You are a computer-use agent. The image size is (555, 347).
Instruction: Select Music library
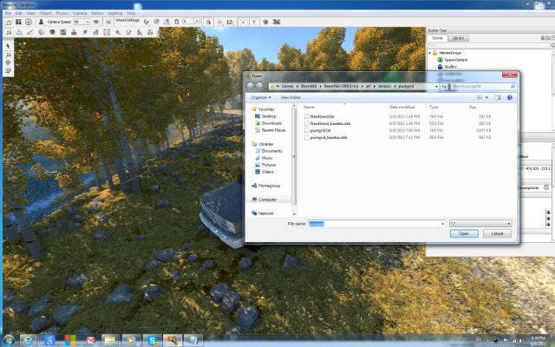tap(264, 158)
